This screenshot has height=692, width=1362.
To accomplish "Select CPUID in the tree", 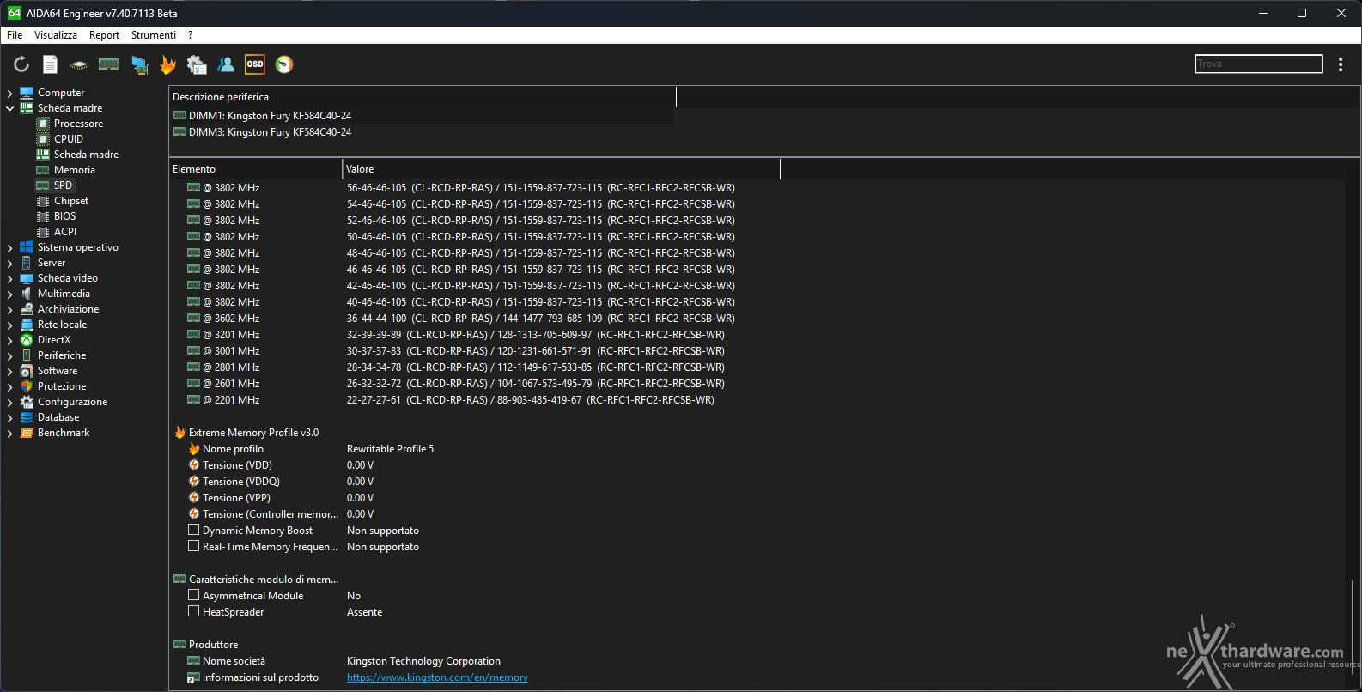I will click(69, 139).
